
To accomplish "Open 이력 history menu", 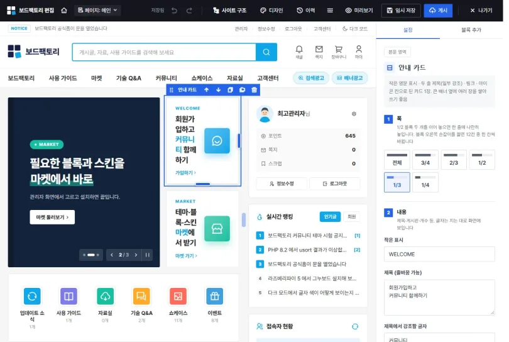I will (x=306, y=11).
